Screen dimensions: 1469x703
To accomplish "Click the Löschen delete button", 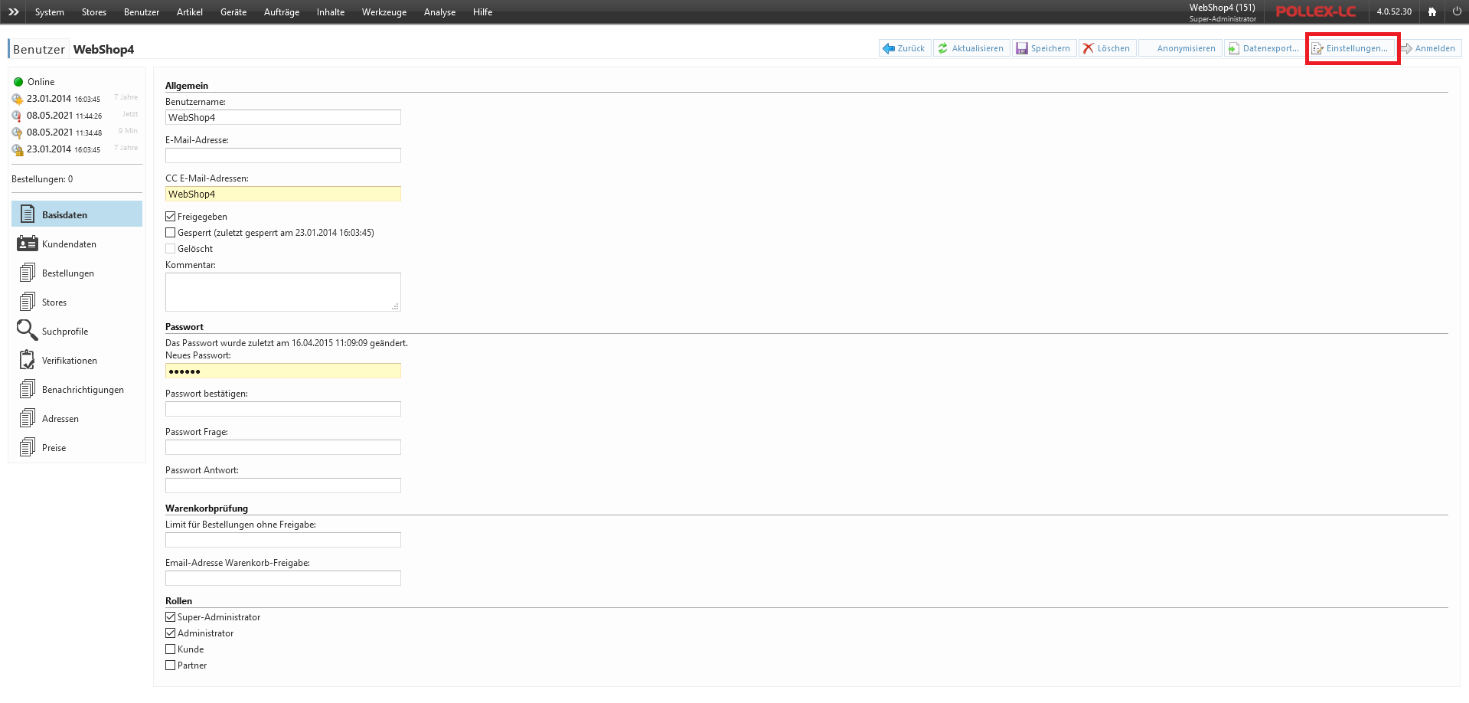I will pos(1107,48).
